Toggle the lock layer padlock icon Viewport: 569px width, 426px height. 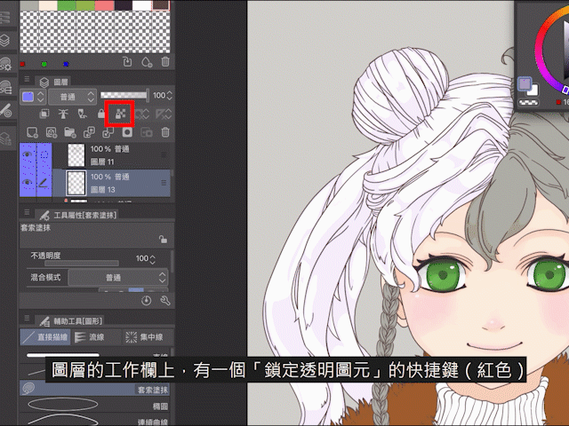[x=101, y=114]
